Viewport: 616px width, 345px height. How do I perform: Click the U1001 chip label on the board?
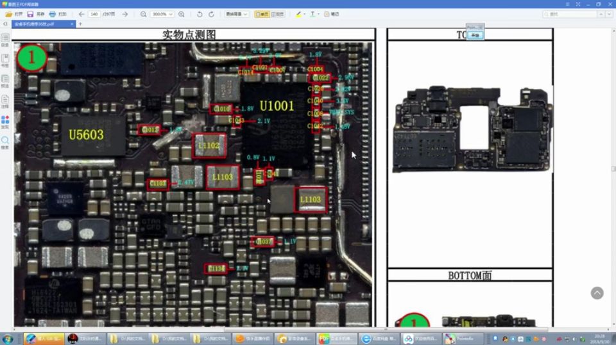(x=277, y=106)
